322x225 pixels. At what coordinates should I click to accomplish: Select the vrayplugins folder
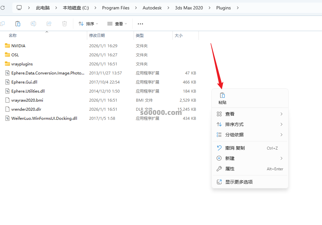(22, 64)
